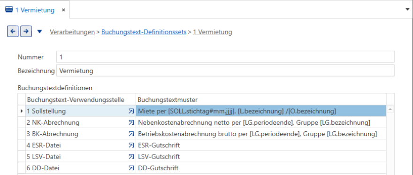Open link icon for 6 DD-Datei row
The image size is (413, 175).
pos(130,168)
